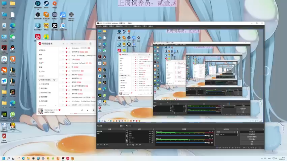Click 开始录制 in OBS controls

(252, 134)
